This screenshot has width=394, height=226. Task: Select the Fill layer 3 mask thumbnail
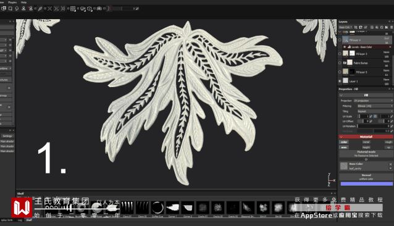(352, 54)
